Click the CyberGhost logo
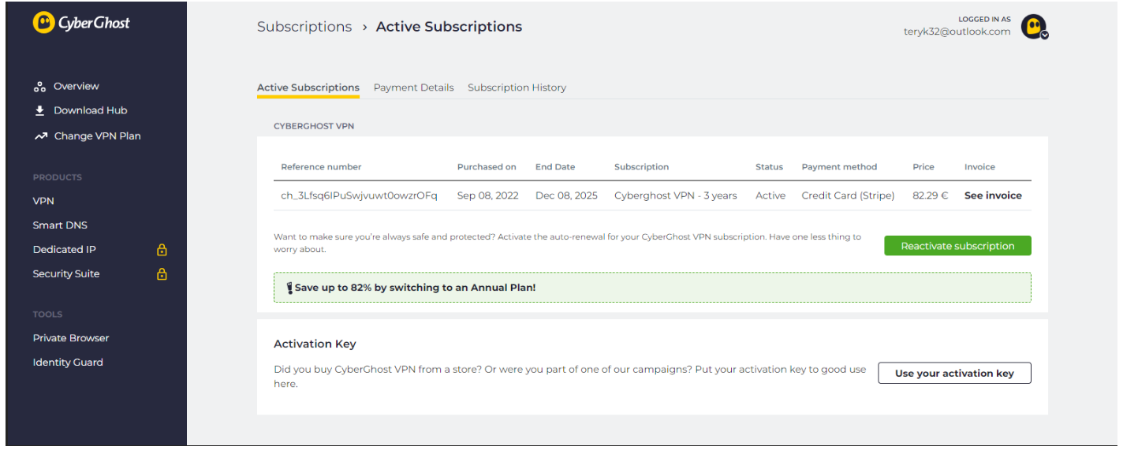This screenshot has width=1123, height=450. (x=81, y=23)
